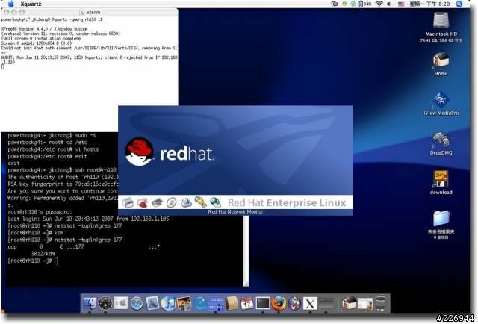Click the Terminal window scrollbar
The image size is (478, 324).
(x=246, y=251)
